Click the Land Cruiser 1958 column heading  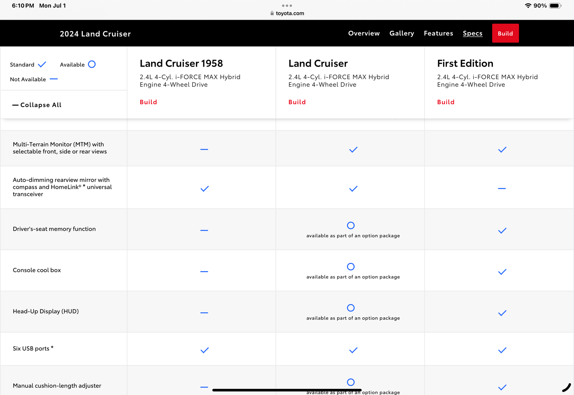click(x=181, y=63)
